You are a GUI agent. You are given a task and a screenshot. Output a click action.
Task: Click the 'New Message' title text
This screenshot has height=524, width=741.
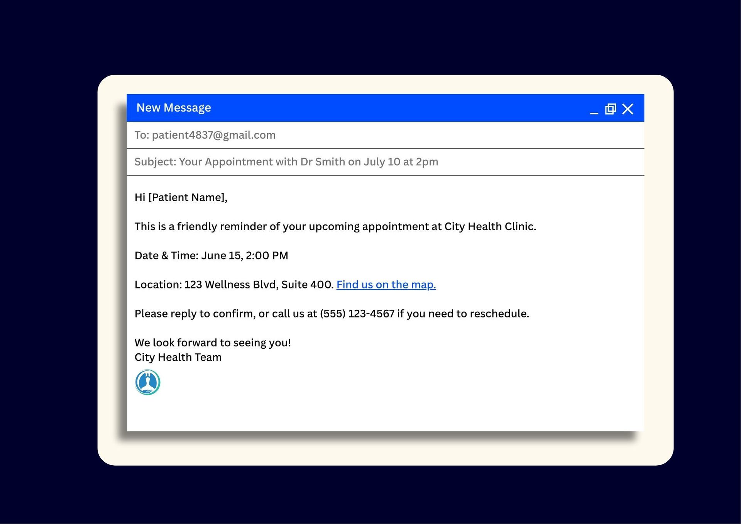pyautogui.click(x=174, y=108)
